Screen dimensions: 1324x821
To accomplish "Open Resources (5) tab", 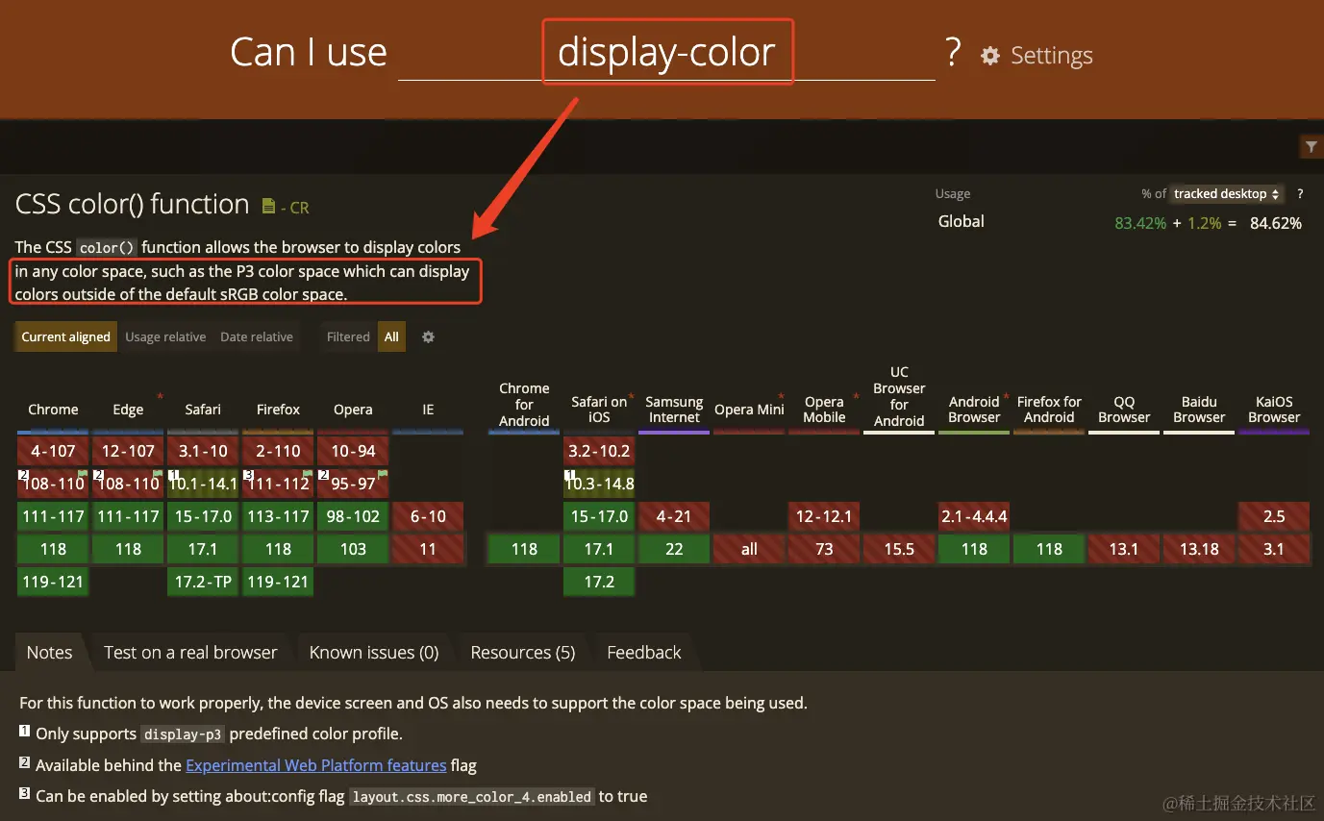I will (523, 652).
